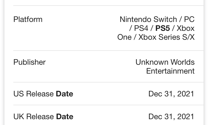Select the Nintendo Switch / PC text

pos(157,19)
